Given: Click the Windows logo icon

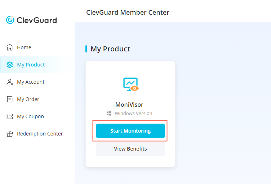Looking at the screenshot, I should (109, 113).
